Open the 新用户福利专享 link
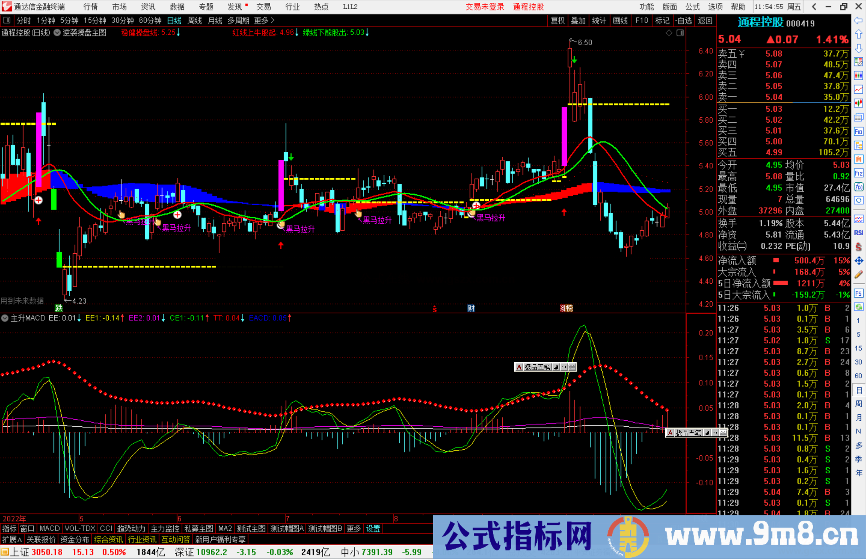This screenshot has width=866, height=559. click(x=221, y=539)
